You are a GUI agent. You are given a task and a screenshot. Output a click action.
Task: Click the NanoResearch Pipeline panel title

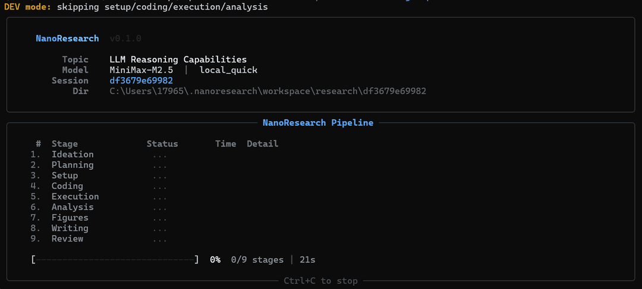coord(317,123)
